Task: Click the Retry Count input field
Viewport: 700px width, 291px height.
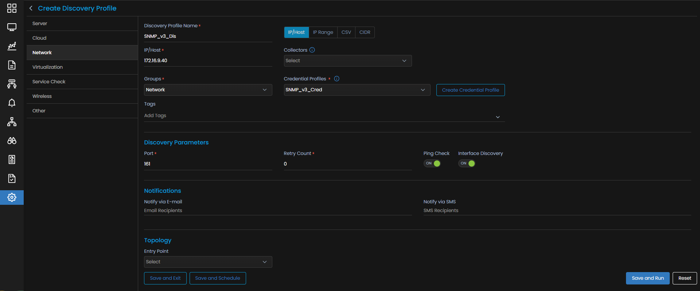Action: pos(348,164)
